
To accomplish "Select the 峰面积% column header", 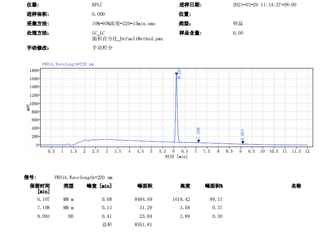I will point(214,186).
